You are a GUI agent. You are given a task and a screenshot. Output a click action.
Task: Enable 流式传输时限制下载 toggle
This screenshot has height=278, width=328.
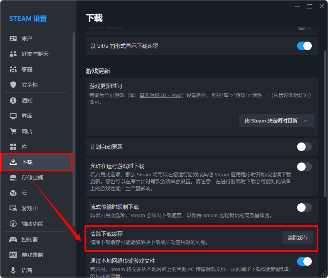click(x=304, y=208)
